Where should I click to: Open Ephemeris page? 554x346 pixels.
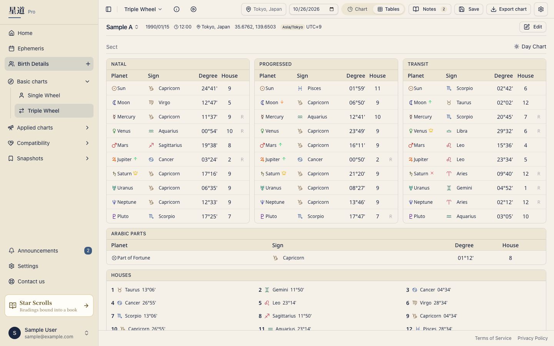[49, 48]
